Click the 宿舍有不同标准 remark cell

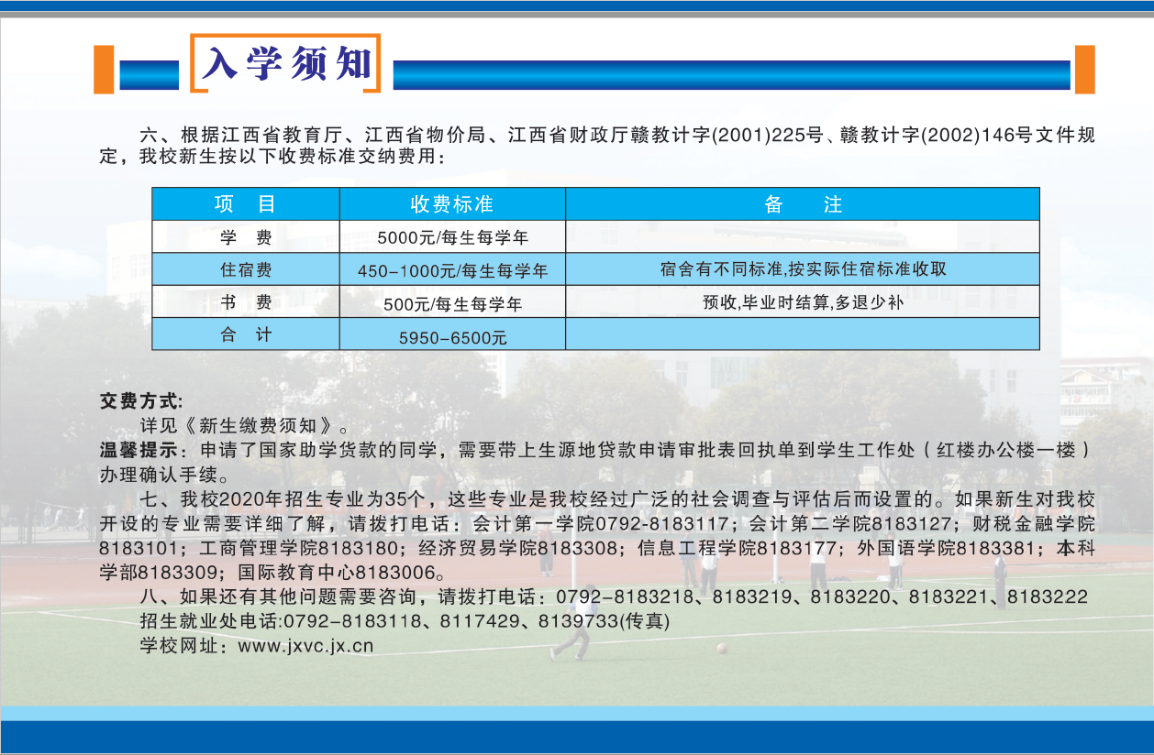click(802, 269)
